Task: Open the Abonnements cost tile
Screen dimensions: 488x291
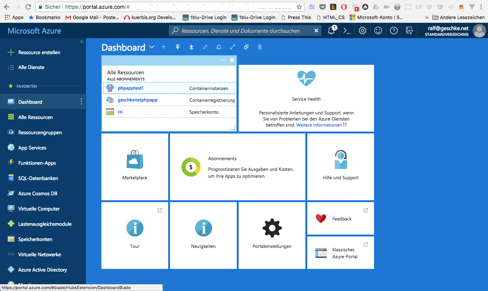Action: (x=238, y=167)
